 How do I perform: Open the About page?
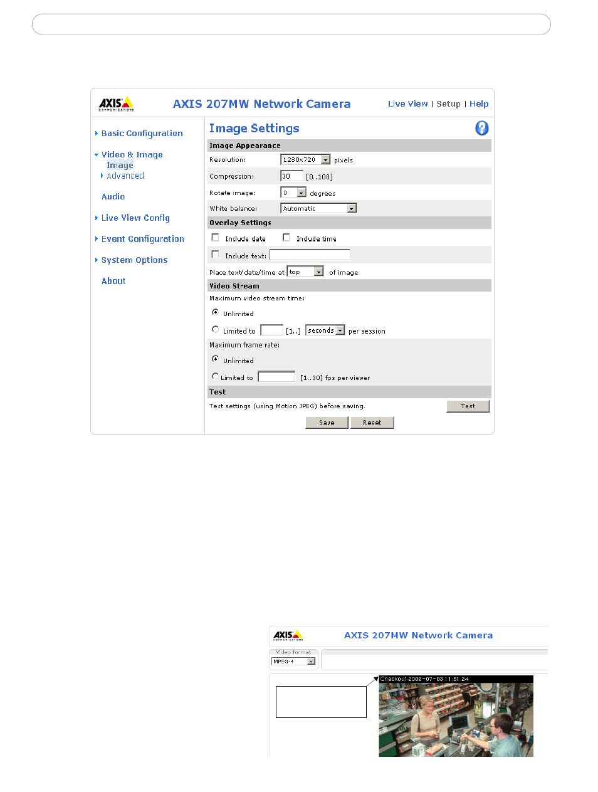pos(113,282)
